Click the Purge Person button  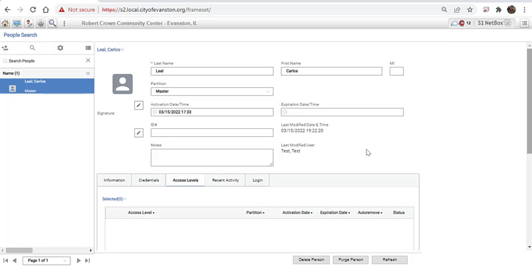[350, 259]
